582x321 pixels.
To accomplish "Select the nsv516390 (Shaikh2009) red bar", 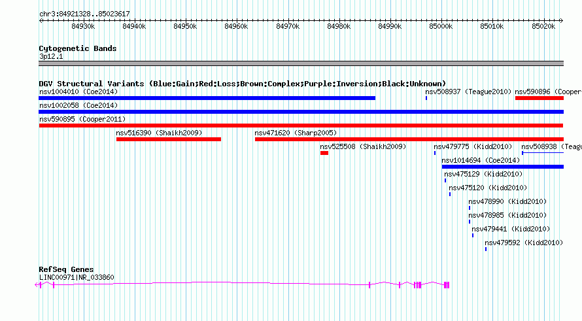I will 169,139.
